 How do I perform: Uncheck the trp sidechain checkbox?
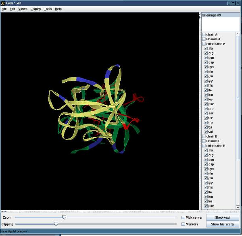[206, 122]
